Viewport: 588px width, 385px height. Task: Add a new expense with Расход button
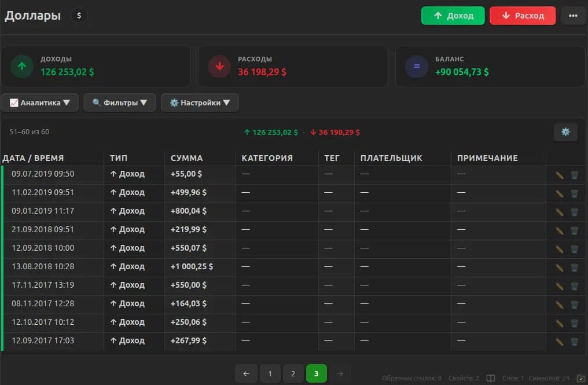click(523, 16)
